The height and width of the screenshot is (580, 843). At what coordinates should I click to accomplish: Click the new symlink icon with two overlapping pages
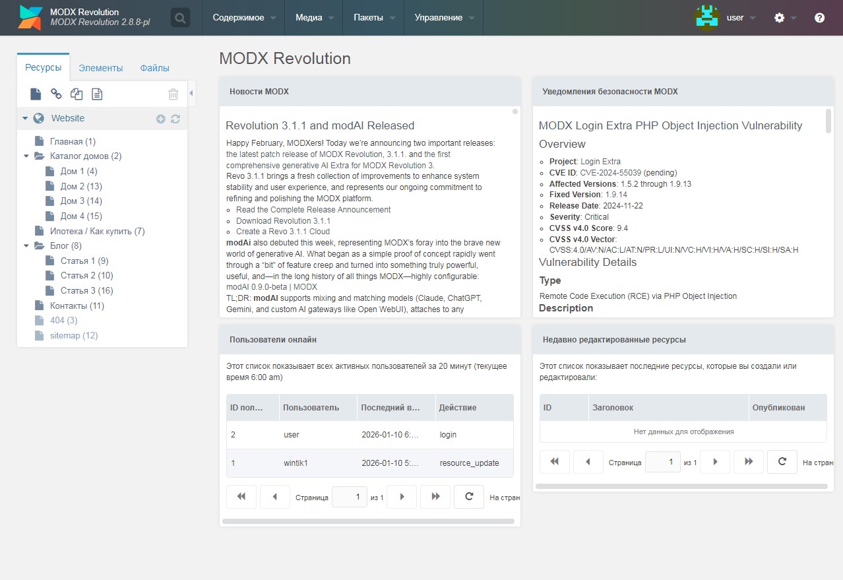[77, 94]
